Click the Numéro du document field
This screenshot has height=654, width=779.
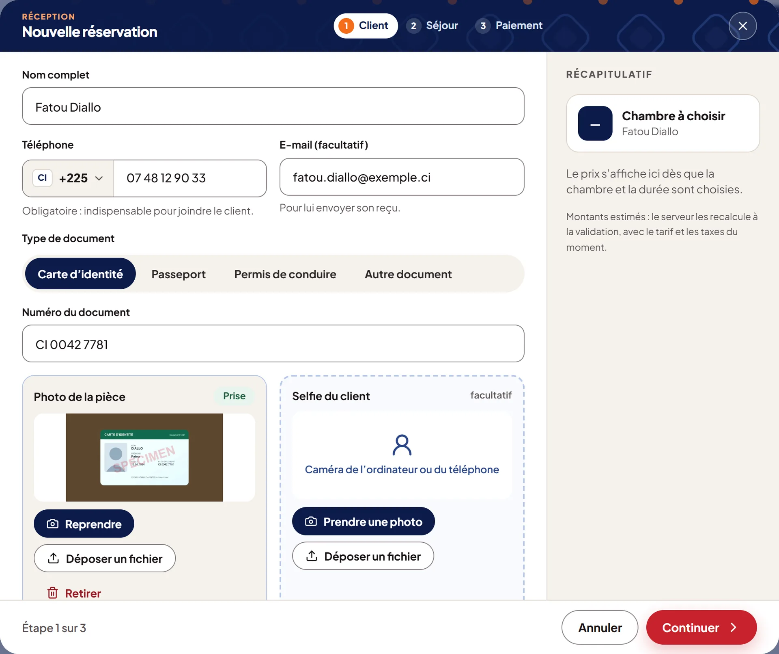pos(273,344)
